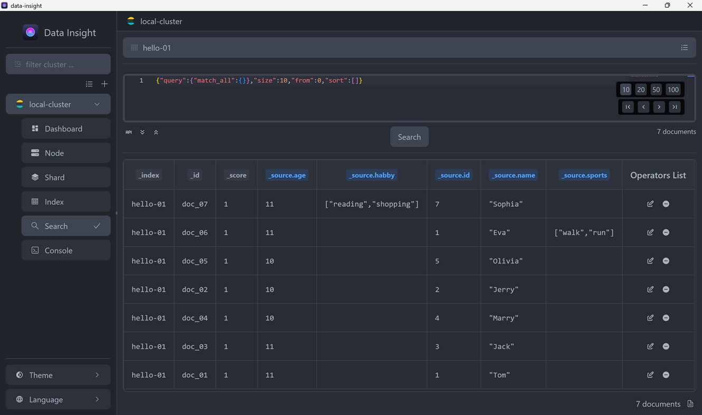Screen dimensions: 702x415
Task: Go to previous page of results
Action: click(x=643, y=107)
